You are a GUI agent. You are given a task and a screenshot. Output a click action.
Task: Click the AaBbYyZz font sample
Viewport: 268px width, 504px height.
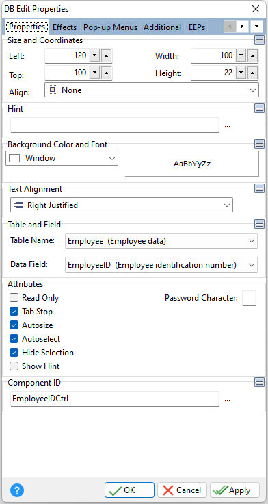(x=192, y=164)
